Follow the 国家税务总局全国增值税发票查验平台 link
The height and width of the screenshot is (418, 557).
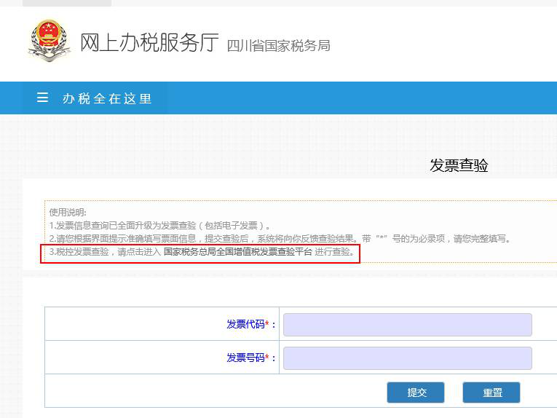[237, 252]
